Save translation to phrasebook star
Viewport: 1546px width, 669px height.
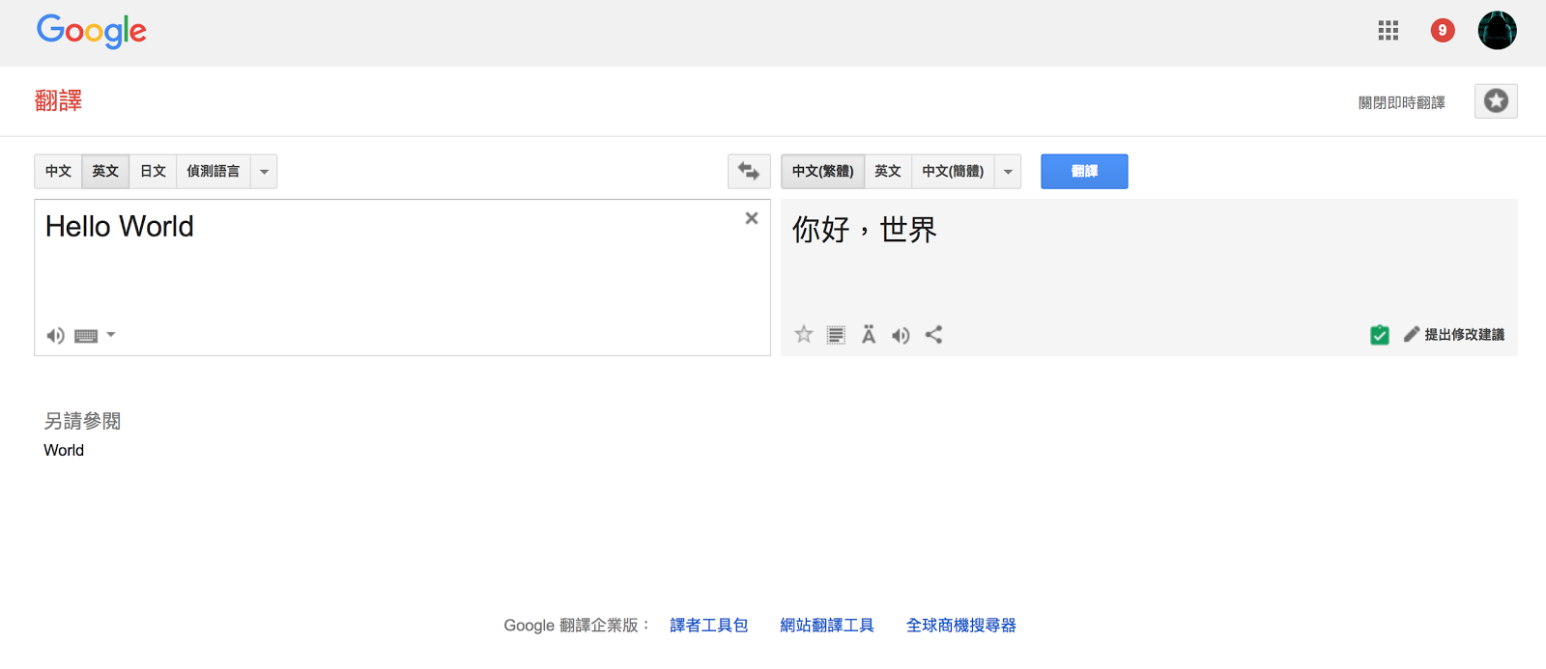pyautogui.click(x=804, y=335)
